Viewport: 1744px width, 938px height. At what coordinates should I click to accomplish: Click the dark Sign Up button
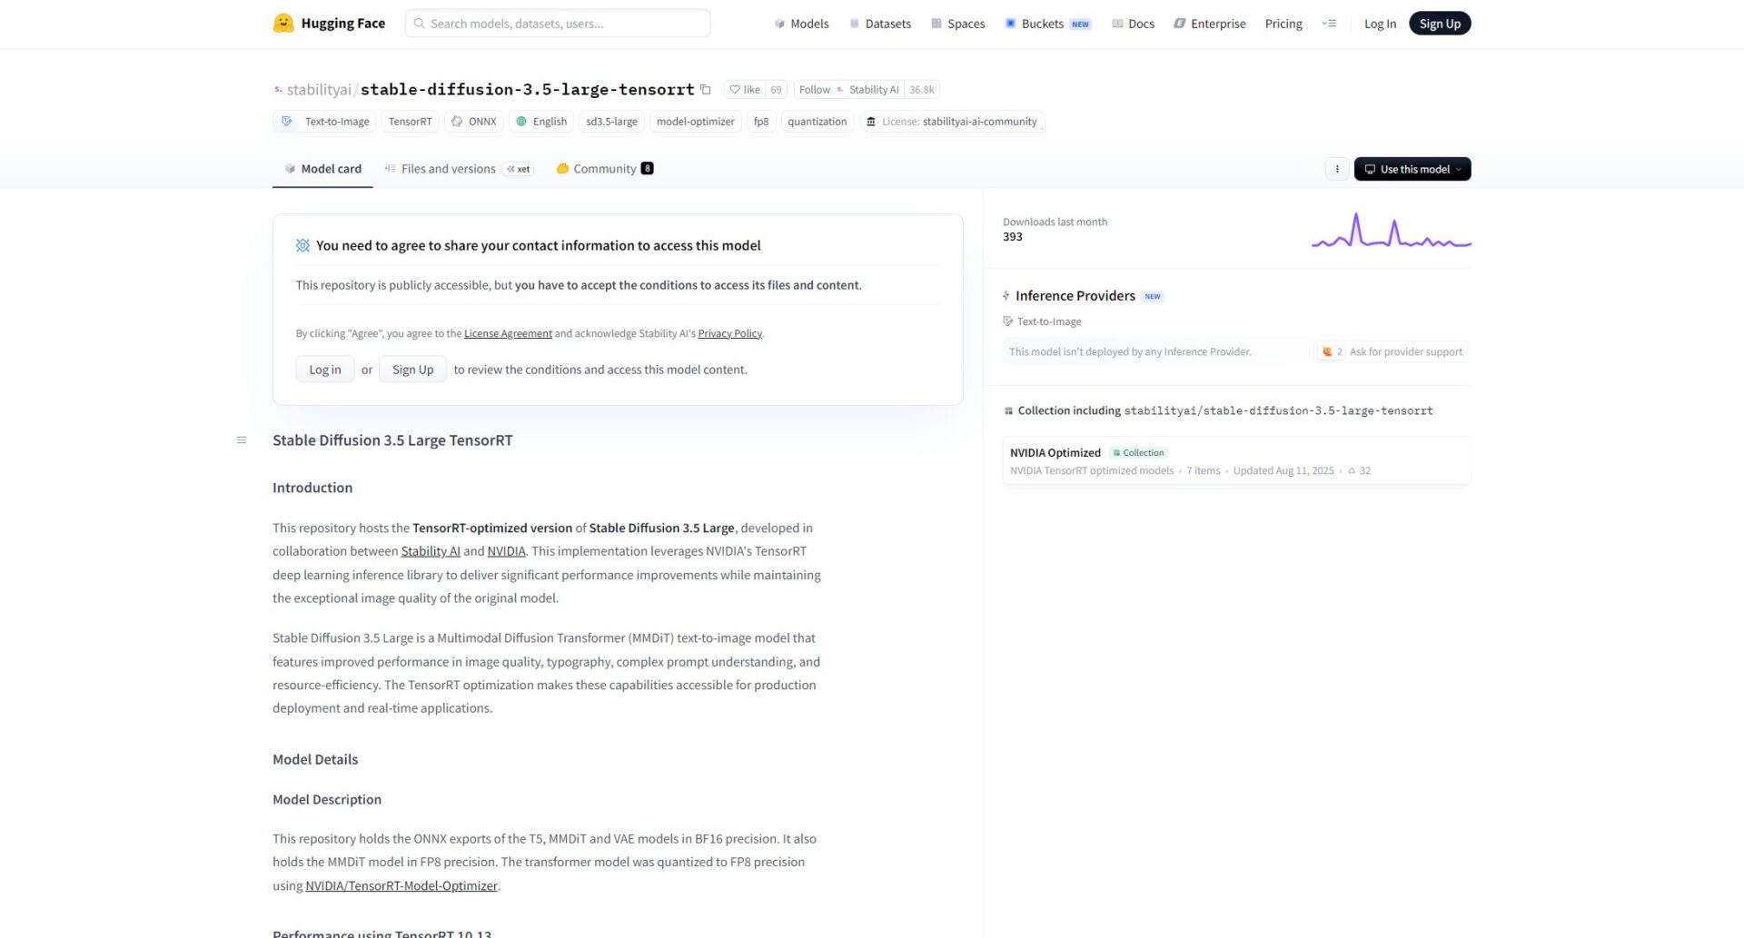[1440, 24]
